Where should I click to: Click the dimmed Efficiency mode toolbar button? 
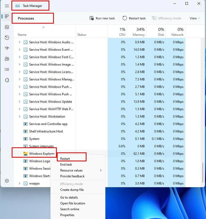click(167, 18)
